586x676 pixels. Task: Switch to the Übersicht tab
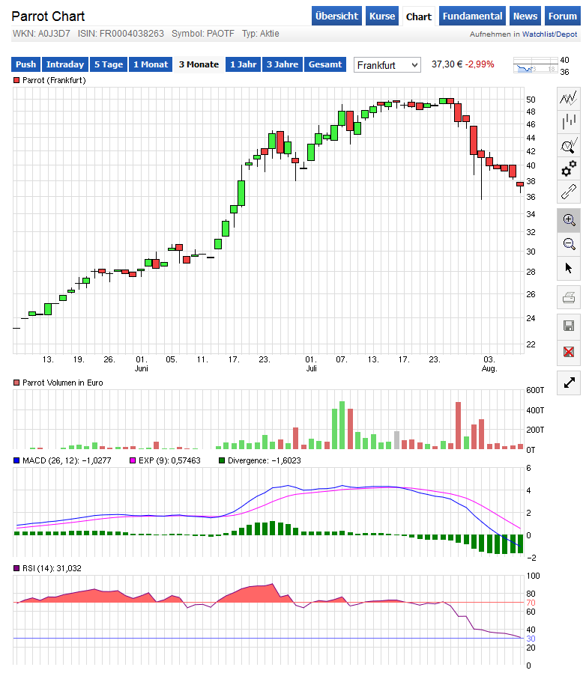336,16
